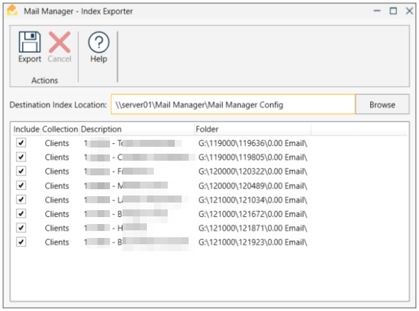Sort list by Include column header
Image resolution: width=419 pixels, height=311 pixels.
pyautogui.click(x=26, y=129)
